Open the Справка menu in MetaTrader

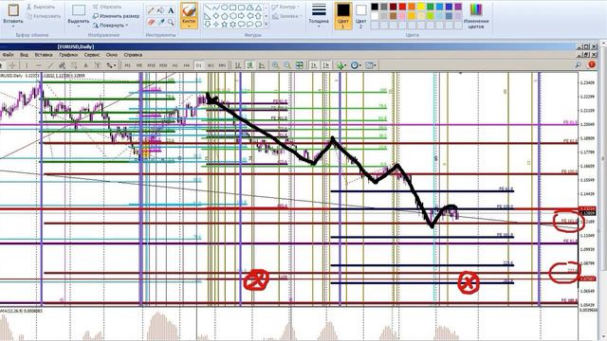pyautogui.click(x=133, y=55)
